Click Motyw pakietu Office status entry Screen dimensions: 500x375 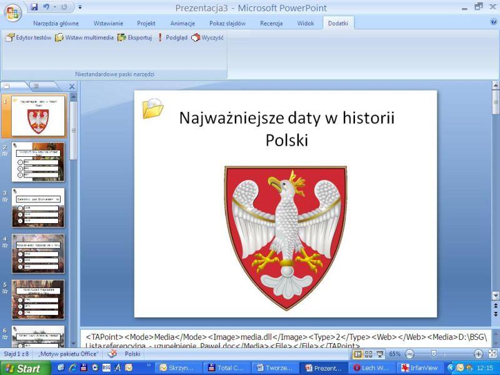68,354
